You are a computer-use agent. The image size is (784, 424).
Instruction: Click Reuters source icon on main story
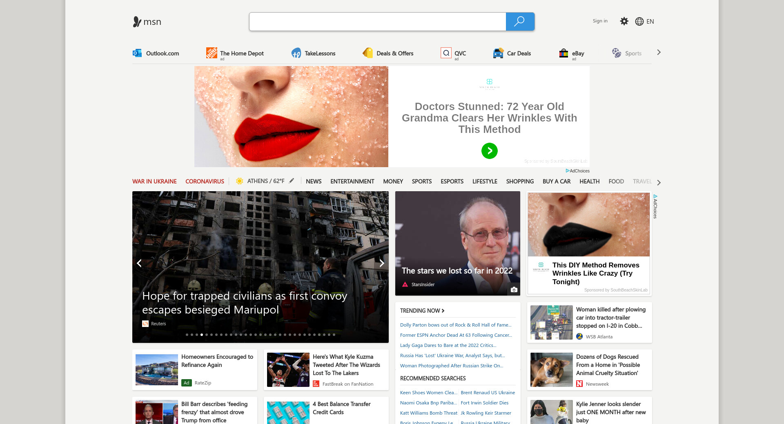click(x=145, y=324)
